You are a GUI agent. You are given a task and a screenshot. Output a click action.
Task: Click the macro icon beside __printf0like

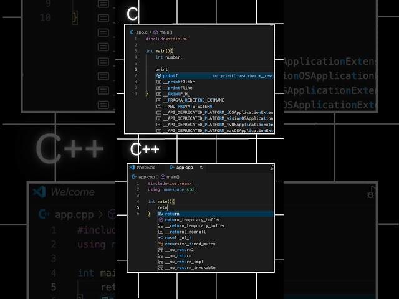click(159, 82)
